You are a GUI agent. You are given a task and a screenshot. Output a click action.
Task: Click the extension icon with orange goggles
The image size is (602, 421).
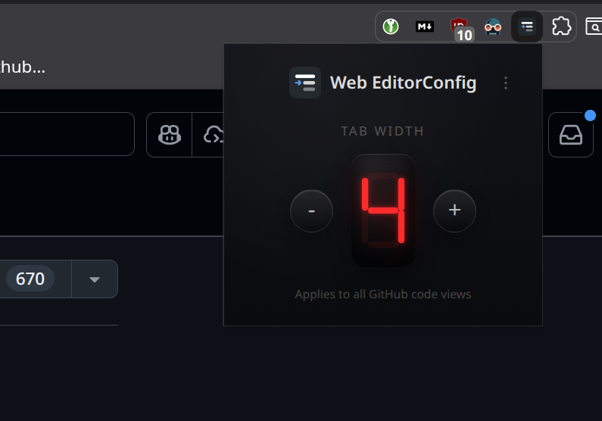click(493, 27)
